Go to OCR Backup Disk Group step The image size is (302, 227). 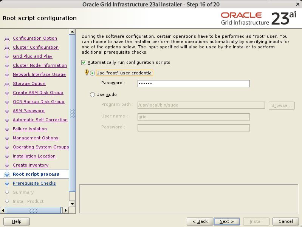click(39, 102)
